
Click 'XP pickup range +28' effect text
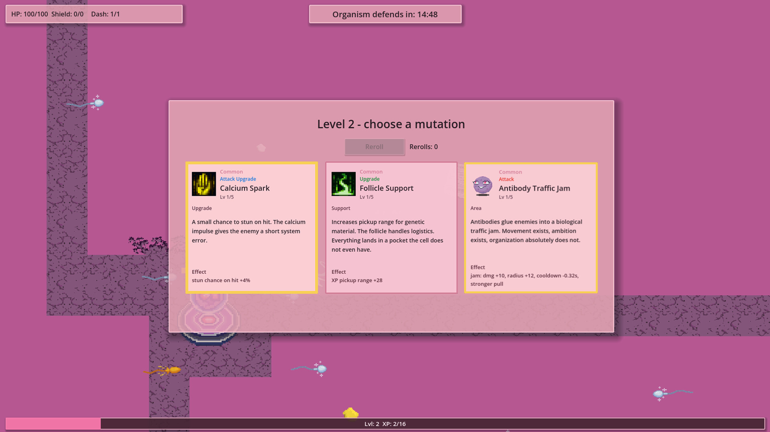tap(357, 280)
